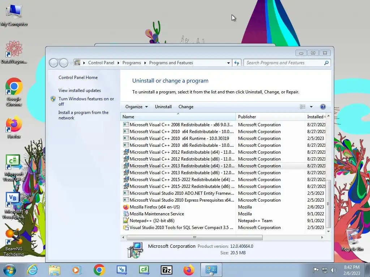Select Visual C++ 2010 x64 Runtime row
Viewport: 370px width, 277px height.
pos(224,138)
